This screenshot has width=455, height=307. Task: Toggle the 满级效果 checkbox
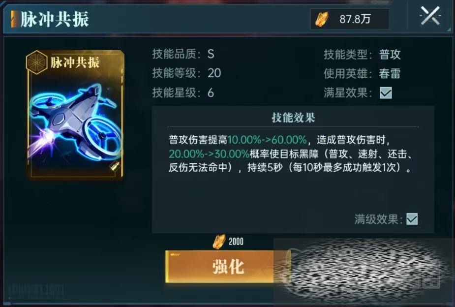[412, 219]
